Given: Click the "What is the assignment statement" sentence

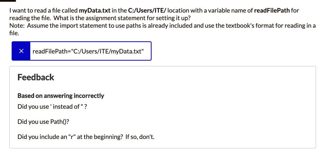Looking at the screenshot, I should tap(122, 18).
